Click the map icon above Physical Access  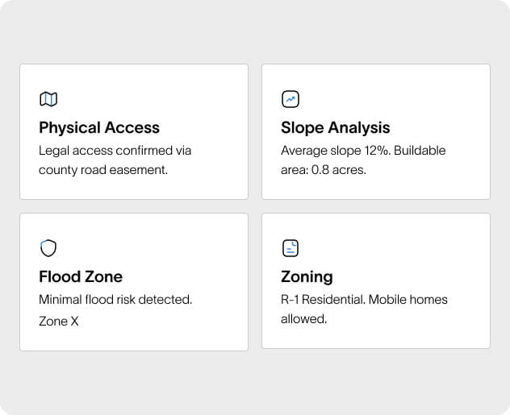tap(48, 99)
